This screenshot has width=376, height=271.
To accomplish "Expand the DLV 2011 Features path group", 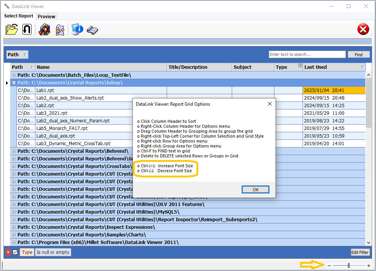I will pyautogui.click(x=14, y=204).
